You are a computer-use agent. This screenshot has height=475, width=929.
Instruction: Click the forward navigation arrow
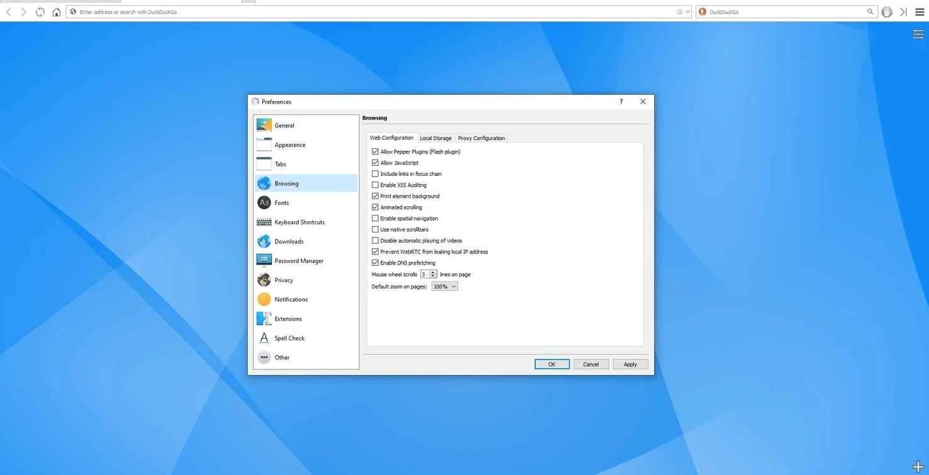(x=24, y=12)
